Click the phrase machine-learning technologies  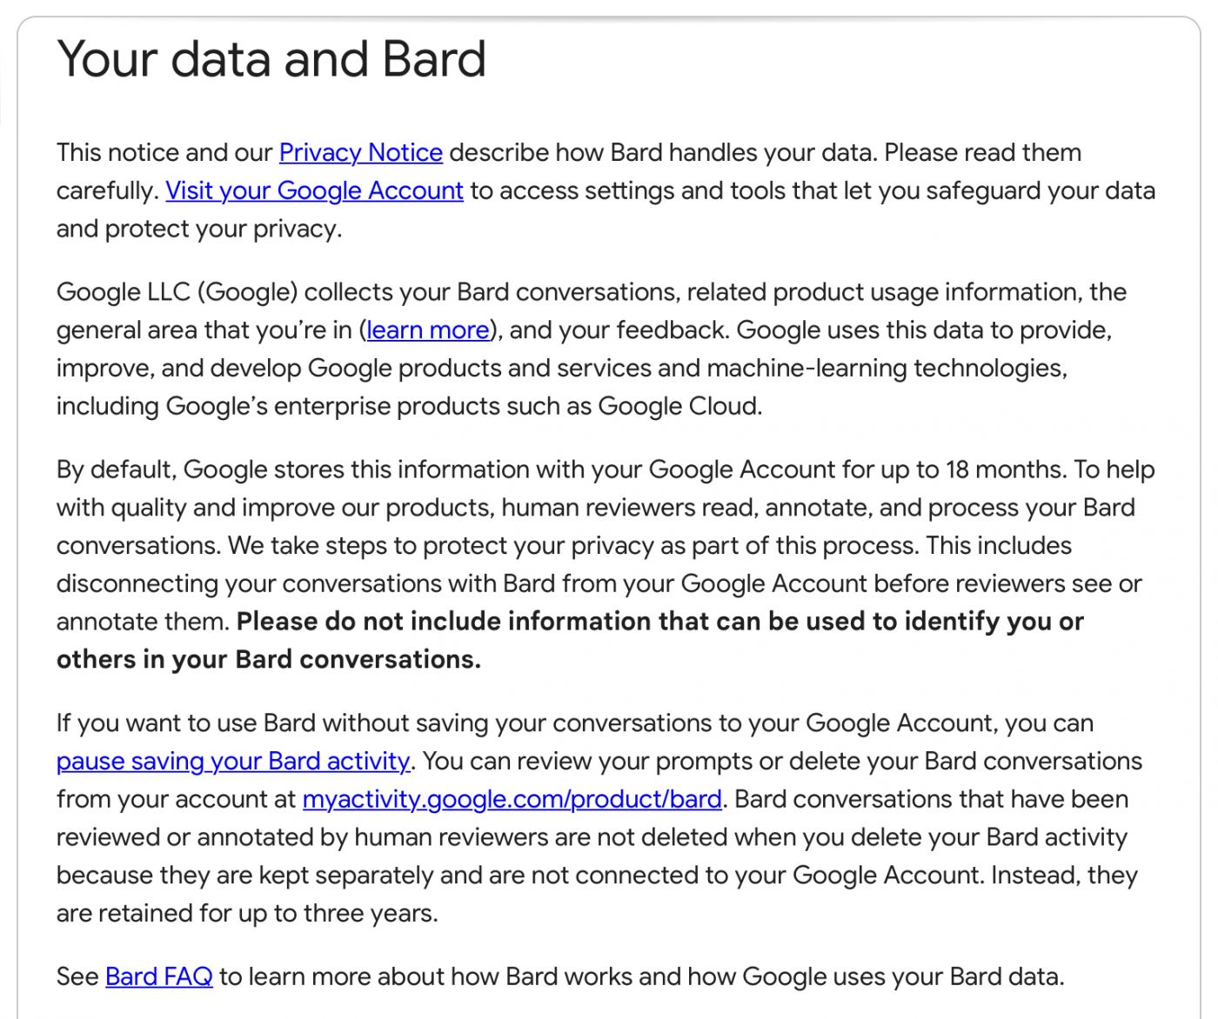click(886, 369)
